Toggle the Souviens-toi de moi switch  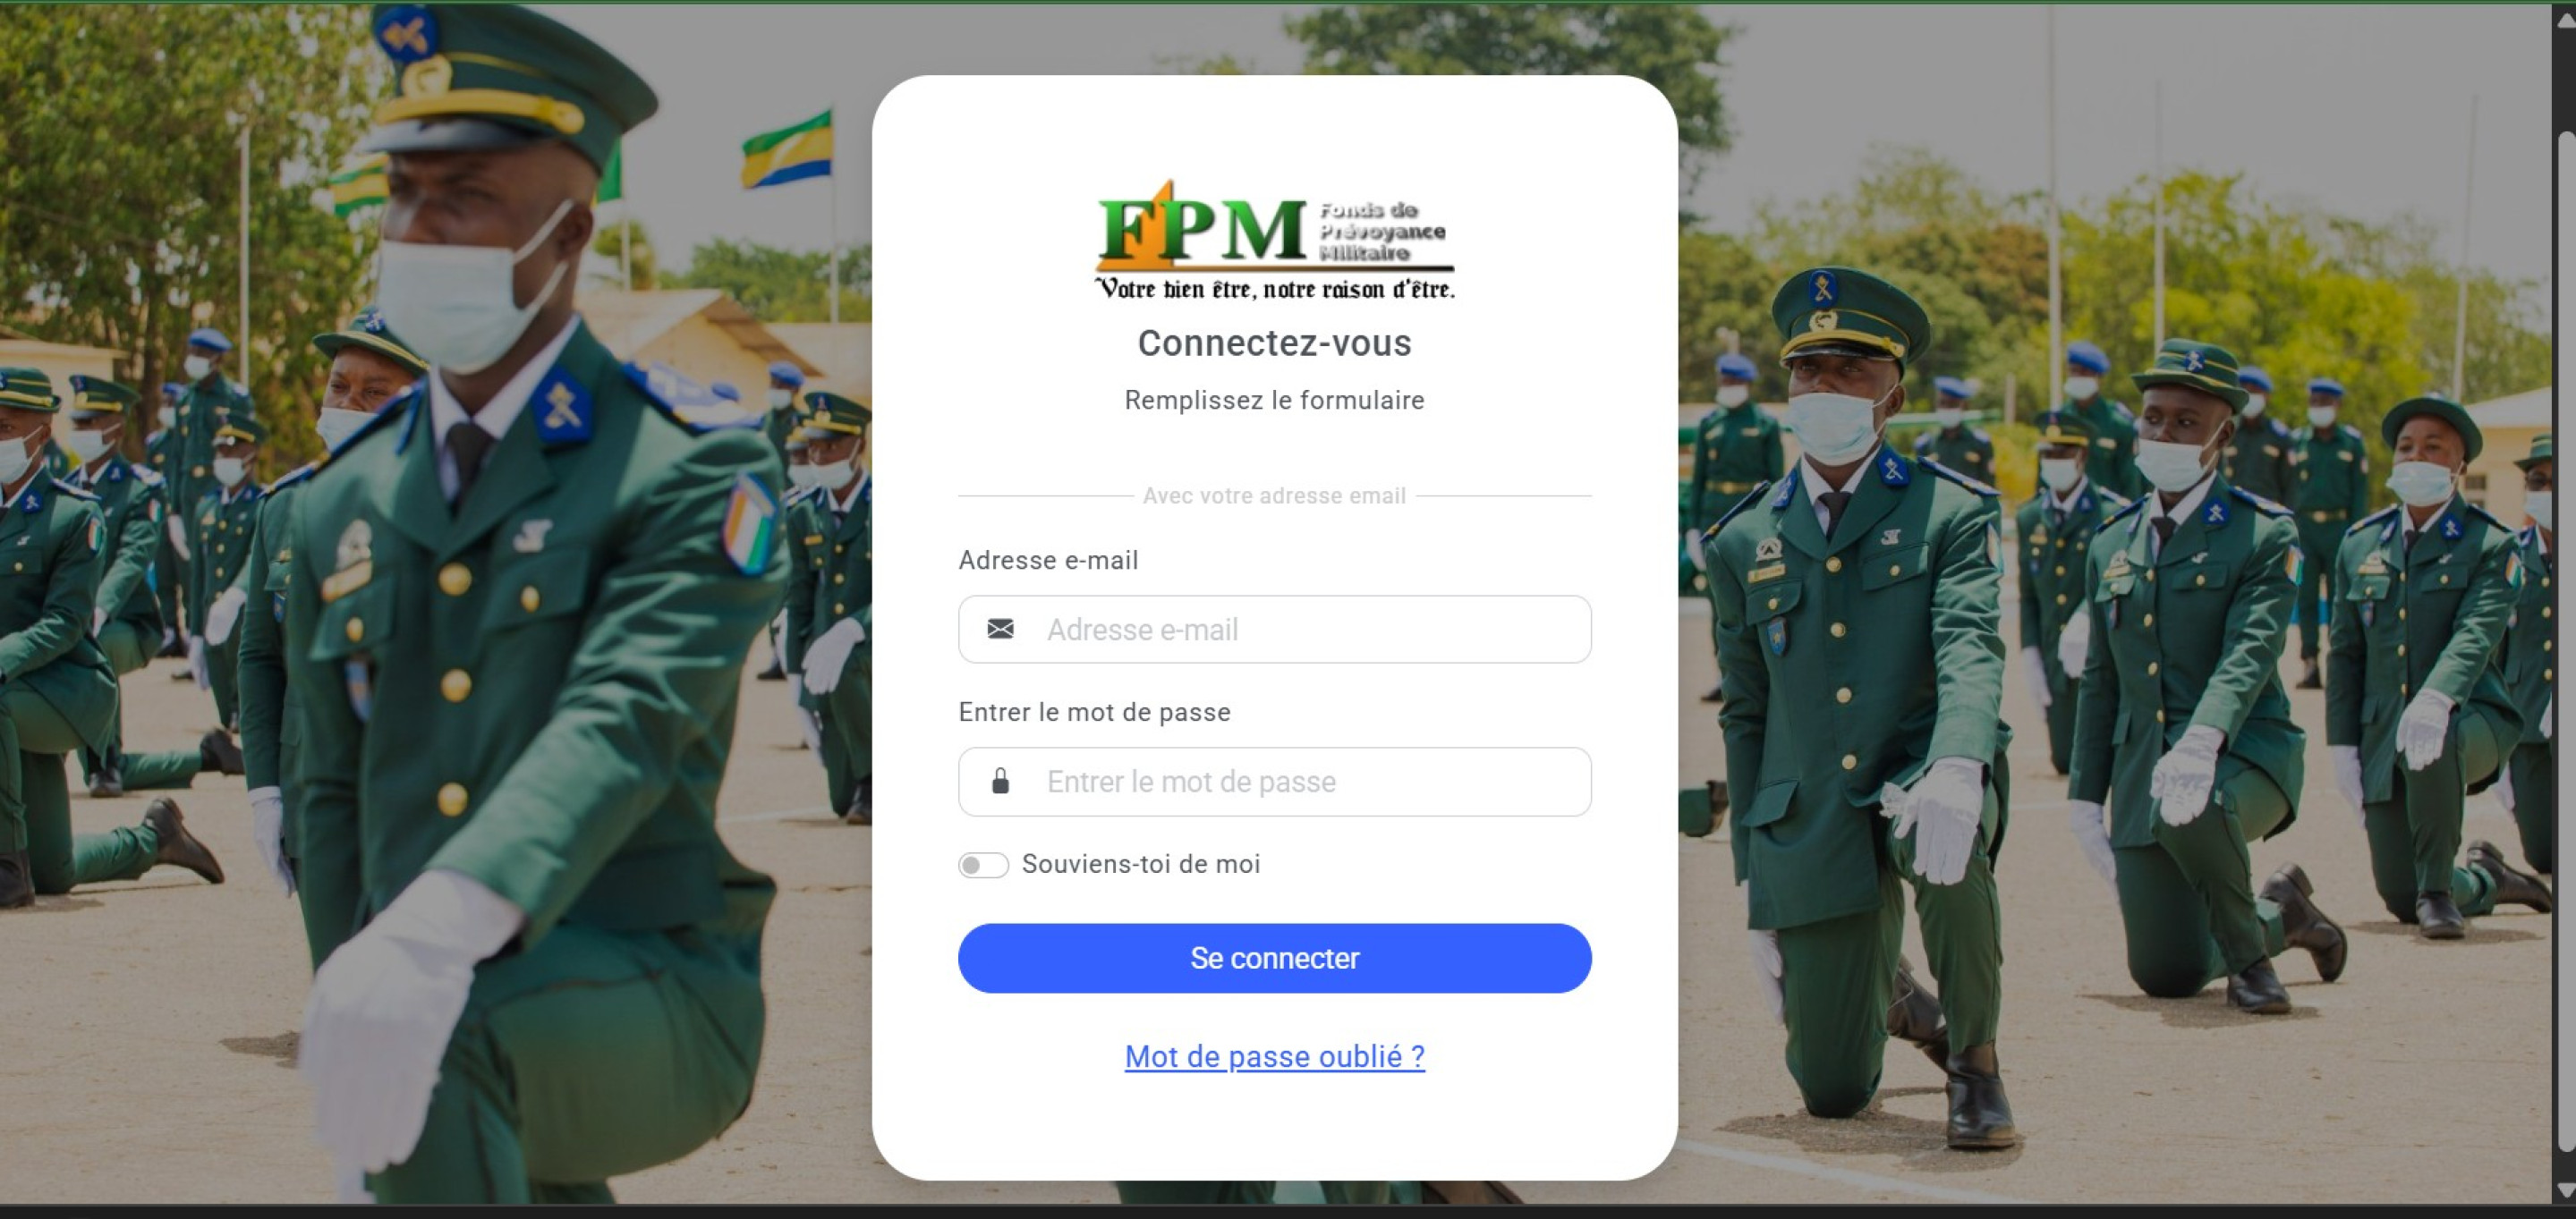[983, 864]
